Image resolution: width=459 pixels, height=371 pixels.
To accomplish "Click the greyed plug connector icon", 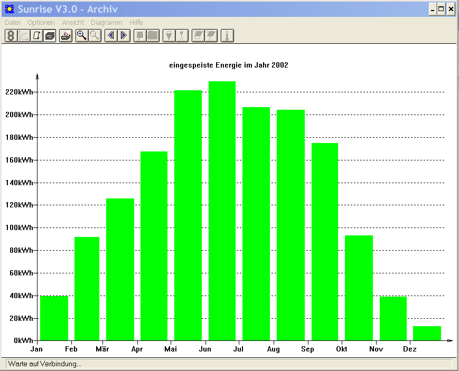I will point(169,36).
